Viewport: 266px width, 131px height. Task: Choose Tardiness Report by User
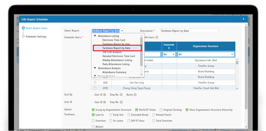(x=116, y=44)
